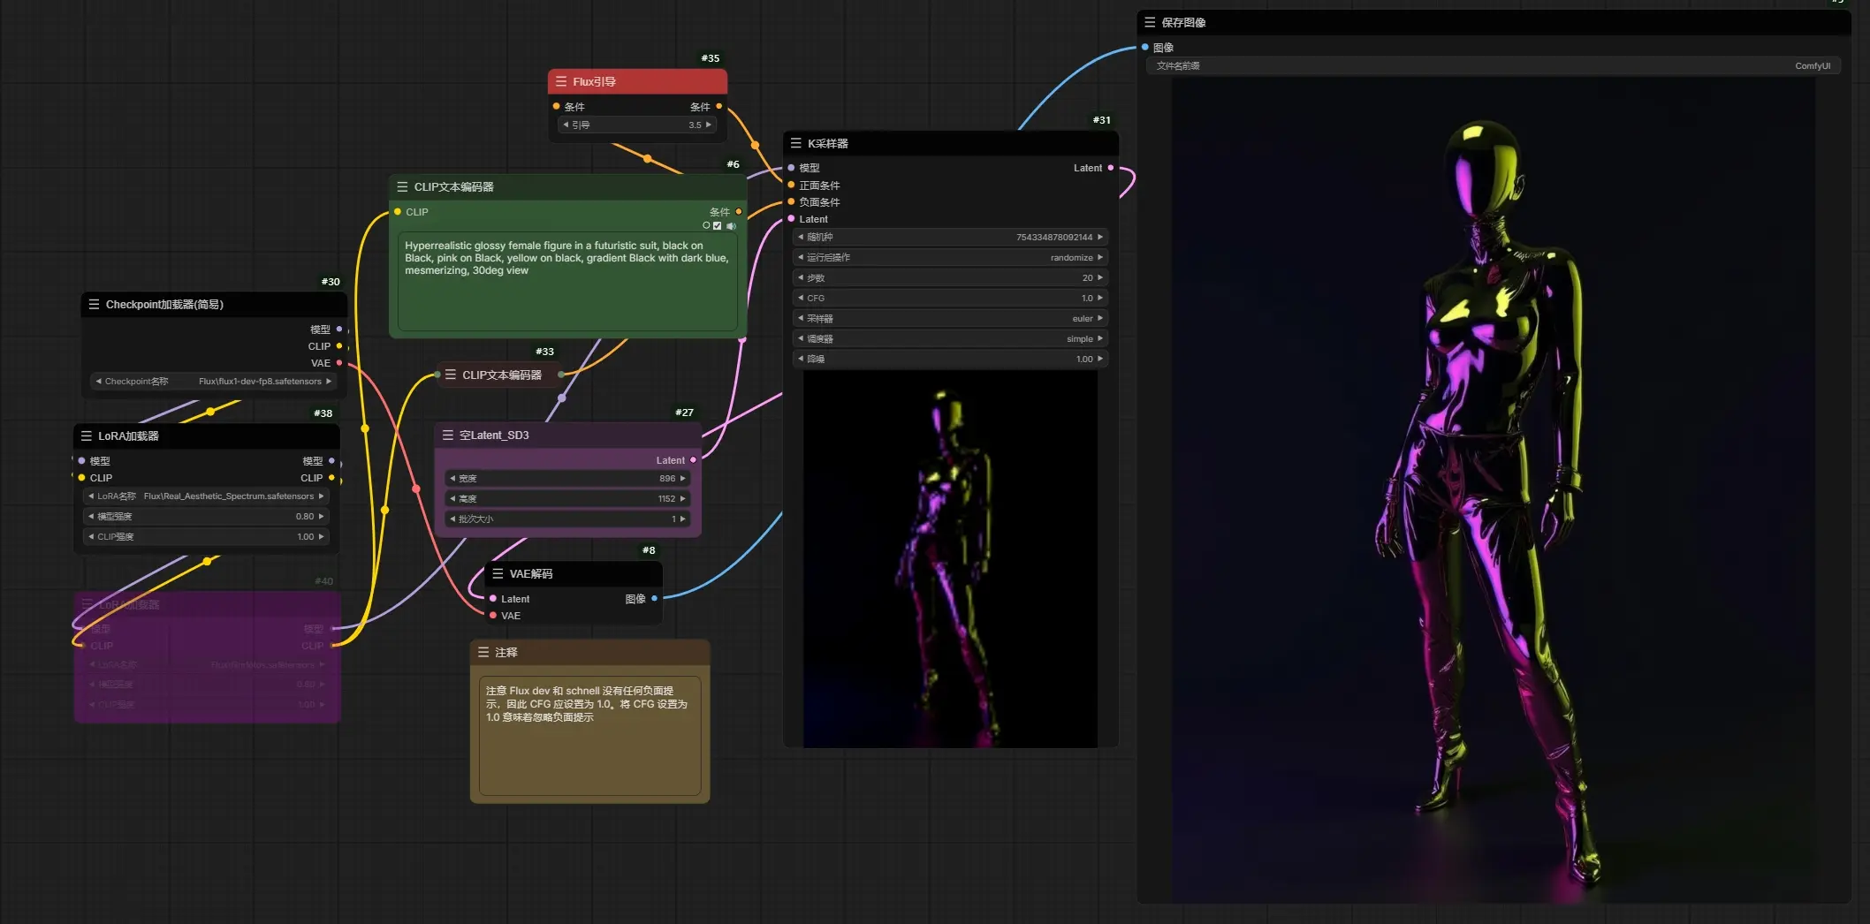Open the 调度器 simple scheduler dropdown
This screenshot has height=924, width=1870.
point(950,338)
